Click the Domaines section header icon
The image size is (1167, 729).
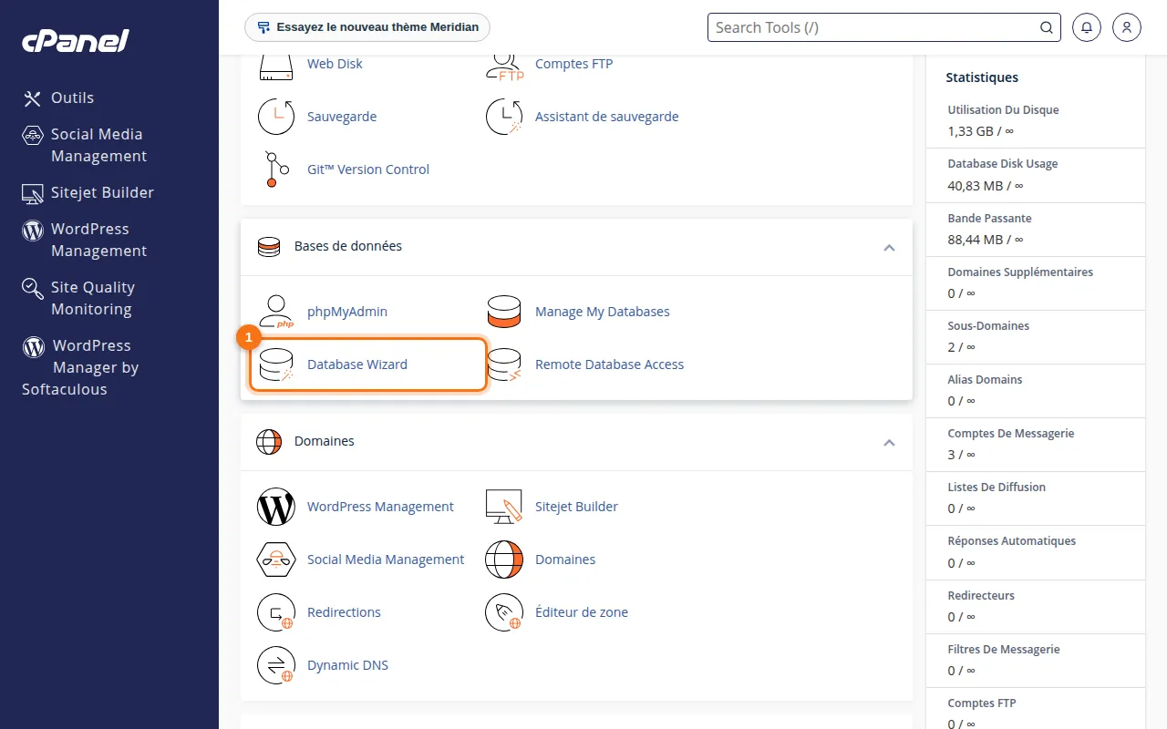269,441
